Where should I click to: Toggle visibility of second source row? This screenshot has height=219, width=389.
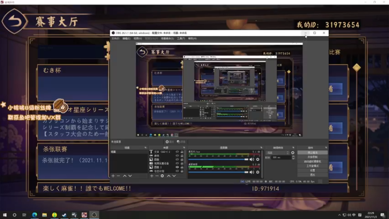click(x=177, y=156)
